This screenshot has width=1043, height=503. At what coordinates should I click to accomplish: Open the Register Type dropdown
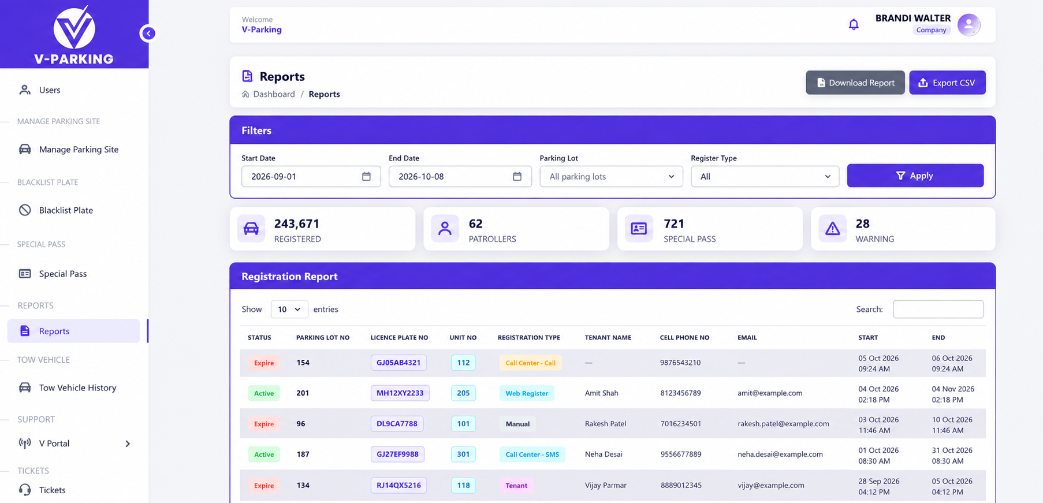[765, 176]
